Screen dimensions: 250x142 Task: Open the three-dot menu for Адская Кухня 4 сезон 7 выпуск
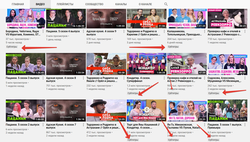(83, 125)
